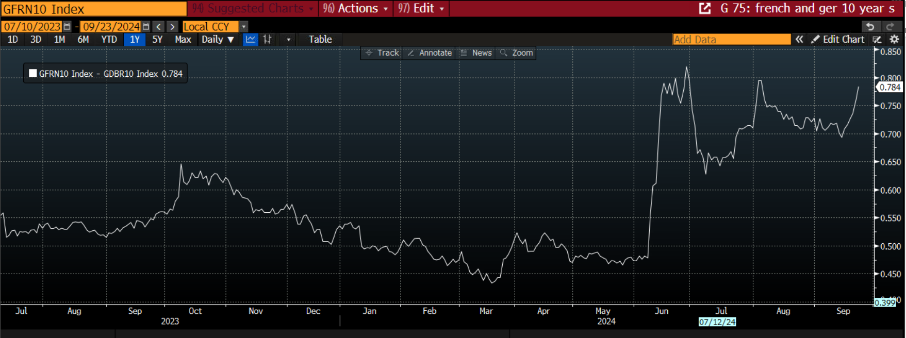Click the Add Data input field
This screenshot has width=906, height=338.
(731, 39)
